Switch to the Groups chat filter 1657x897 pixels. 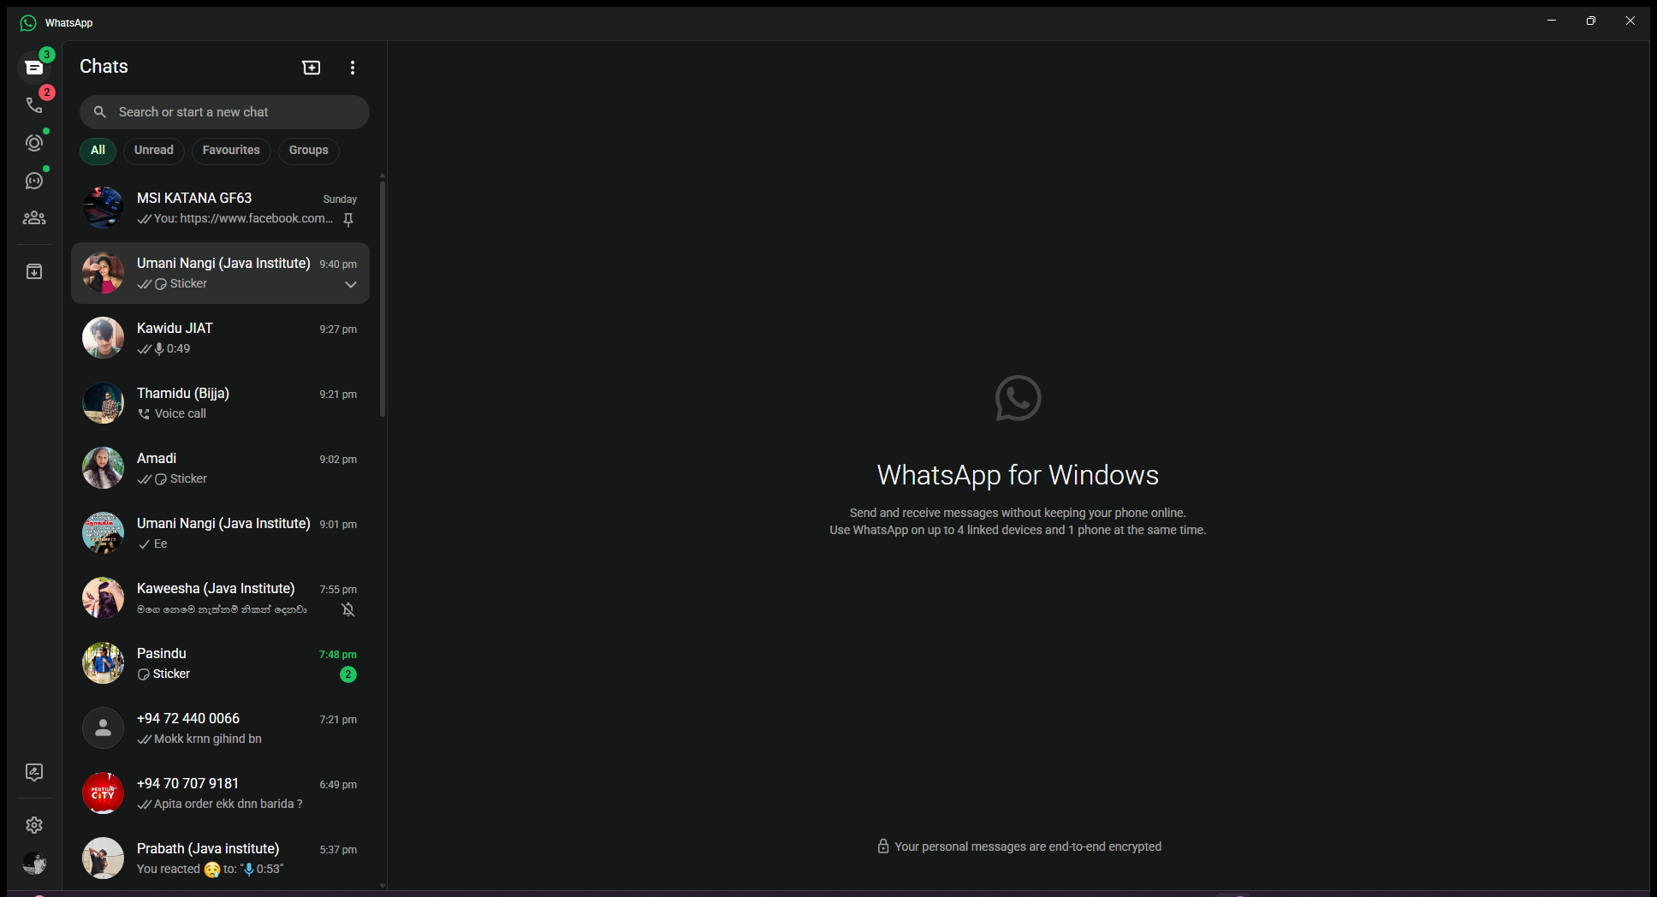(x=309, y=151)
